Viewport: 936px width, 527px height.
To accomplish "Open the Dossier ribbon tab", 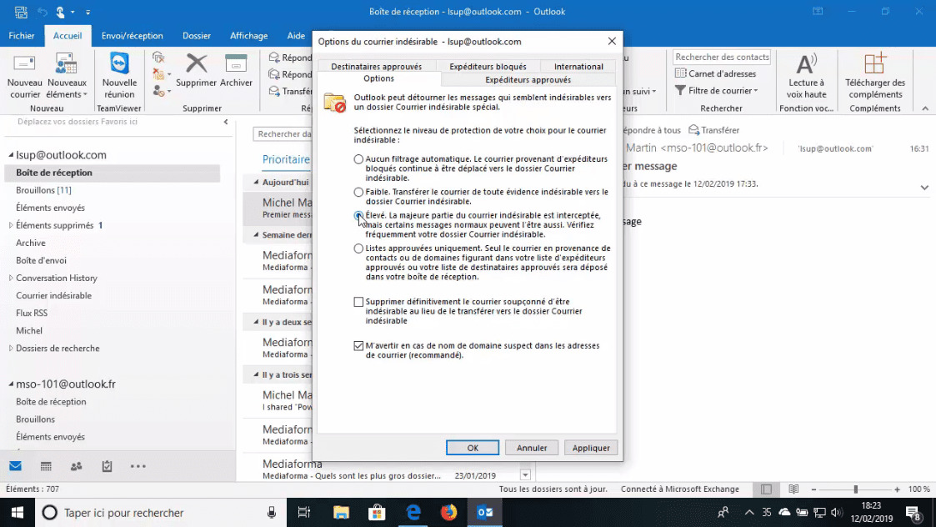I will pos(197,36).
